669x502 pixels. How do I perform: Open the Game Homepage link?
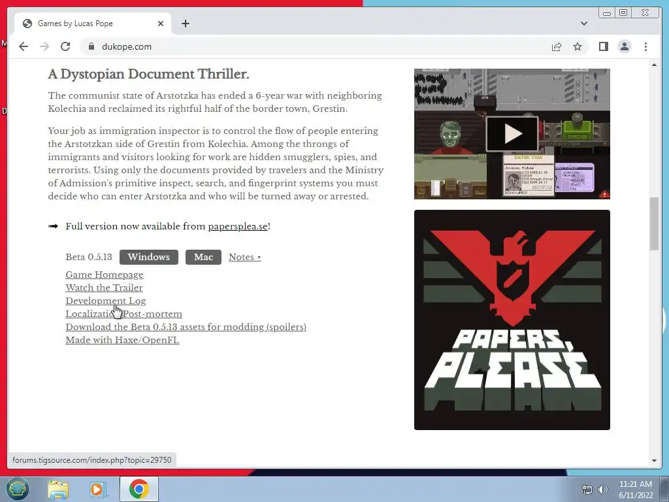point(105,275)
